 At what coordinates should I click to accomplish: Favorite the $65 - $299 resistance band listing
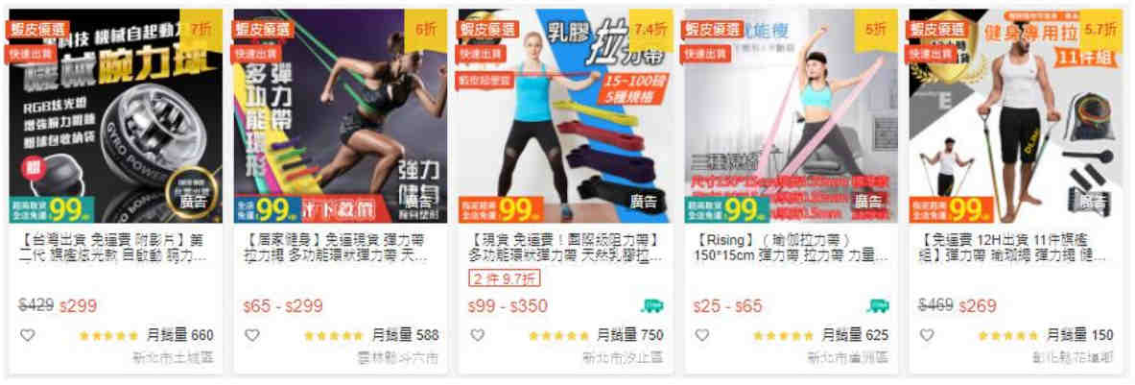pyautogui.click(x=252, y=336)
